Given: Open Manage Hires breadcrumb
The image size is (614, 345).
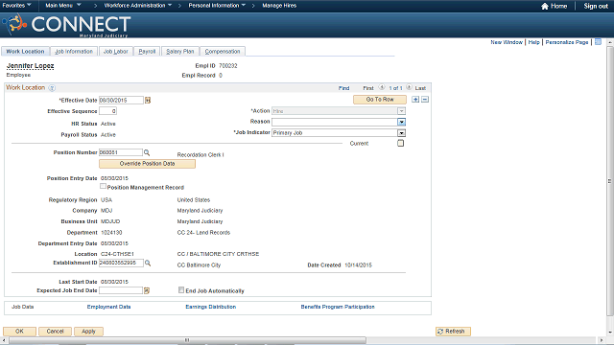Looking at the screenshot, I should click(279, 6).
